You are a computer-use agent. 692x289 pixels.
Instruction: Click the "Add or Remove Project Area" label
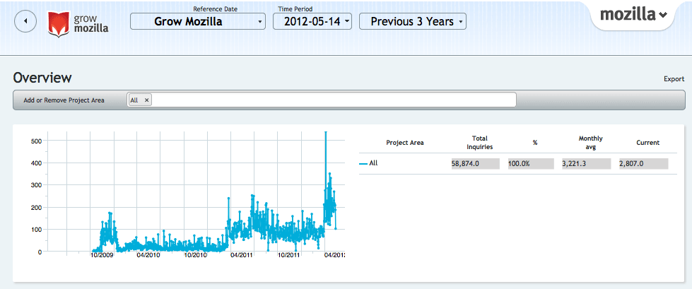pyautogui.click(x=64, y=100)
